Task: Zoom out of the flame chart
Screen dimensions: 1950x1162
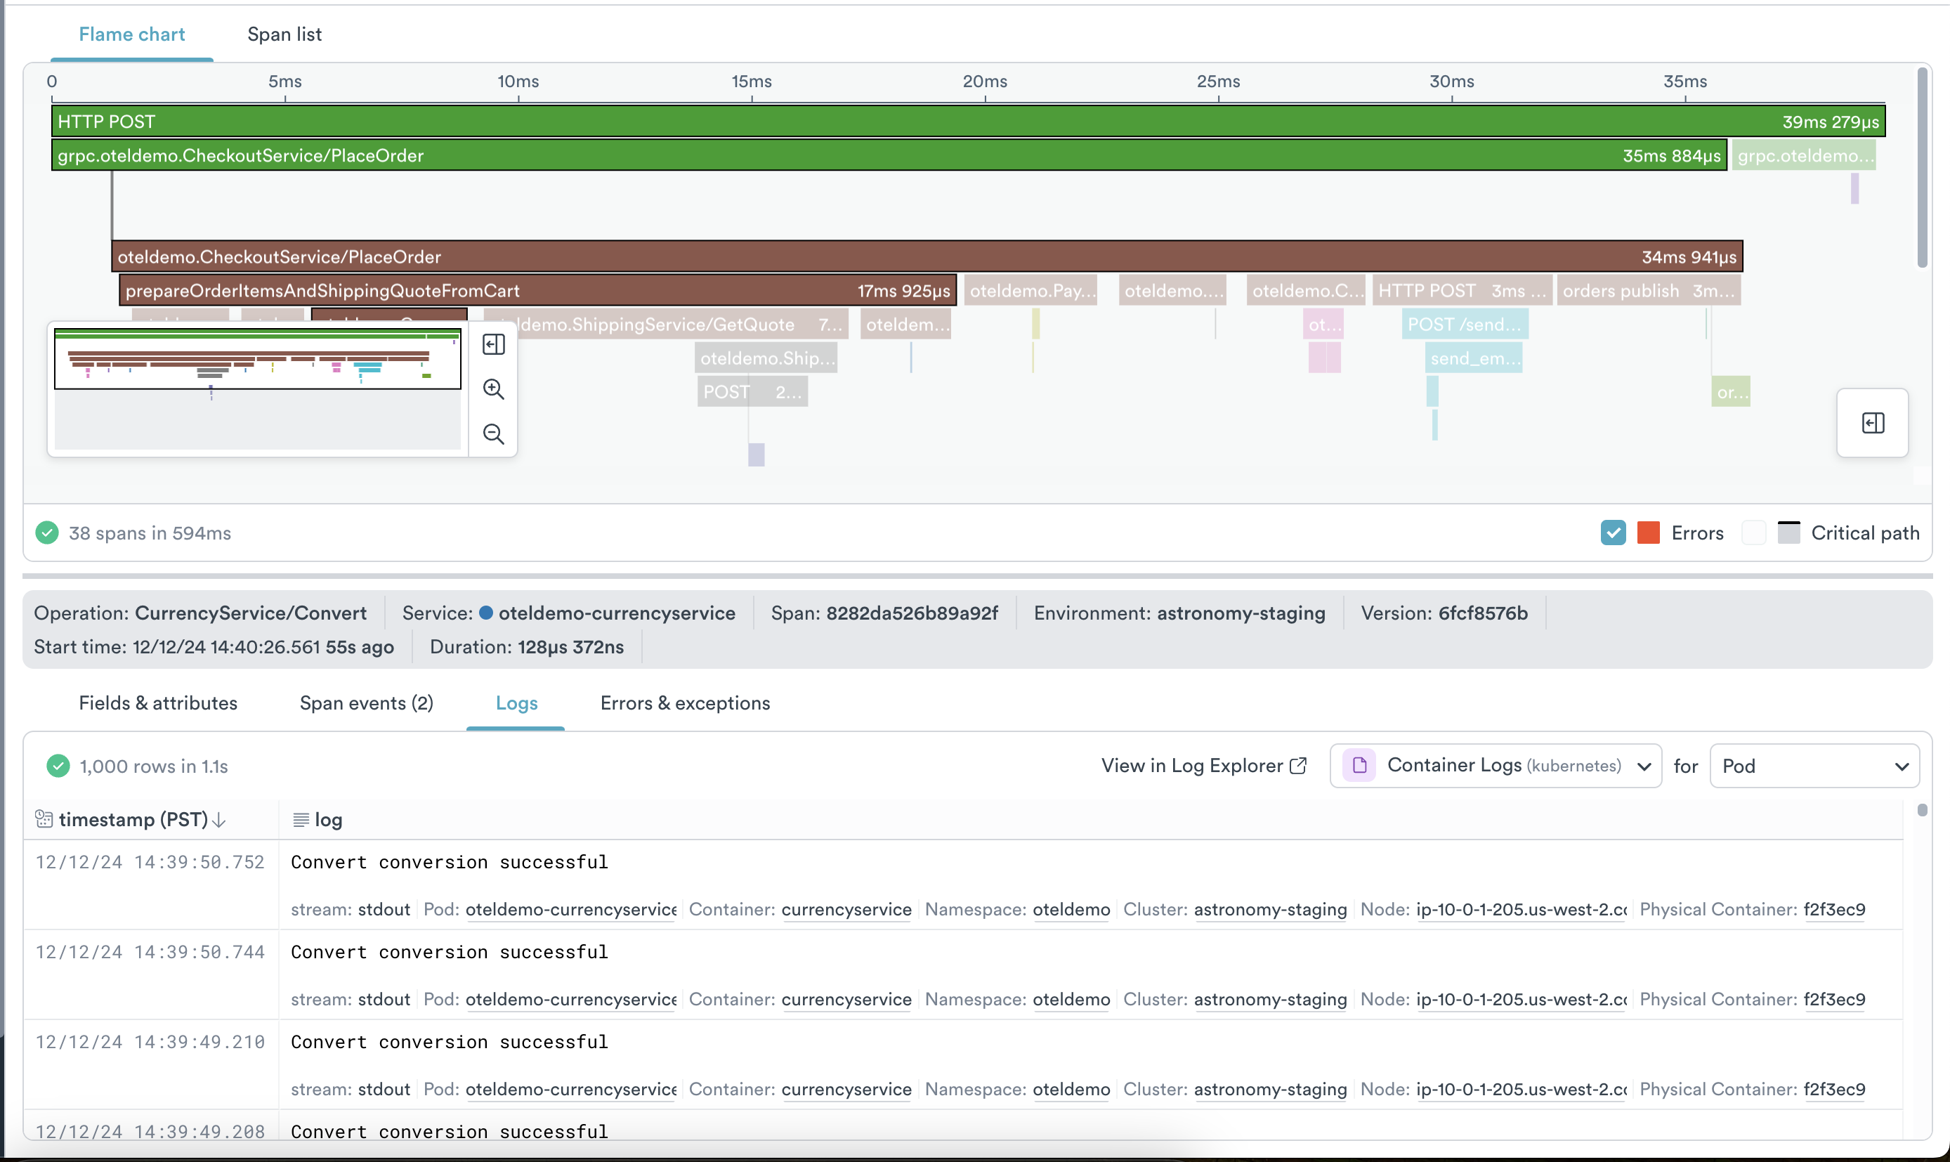Action: 493,433
